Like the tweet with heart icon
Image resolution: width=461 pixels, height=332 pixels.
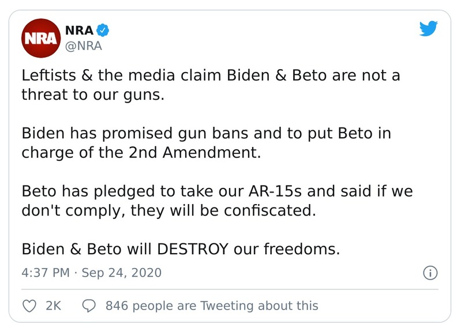(29, 305)
